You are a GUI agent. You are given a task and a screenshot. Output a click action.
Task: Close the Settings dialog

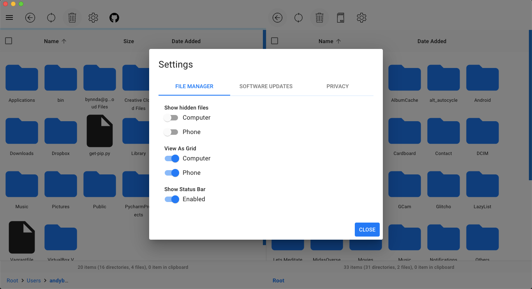pyautogui.click(x=367, y=230)
